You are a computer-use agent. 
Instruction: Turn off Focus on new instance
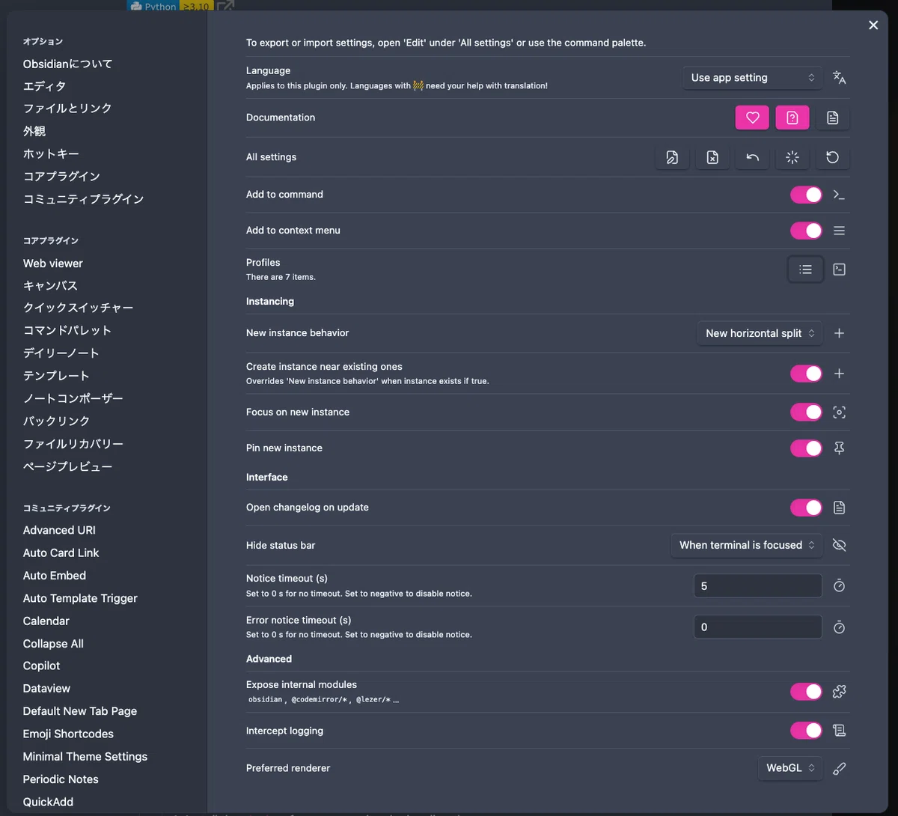click(x=806, y=412)
